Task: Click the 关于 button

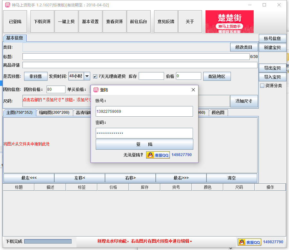Action: pos(190,21)
